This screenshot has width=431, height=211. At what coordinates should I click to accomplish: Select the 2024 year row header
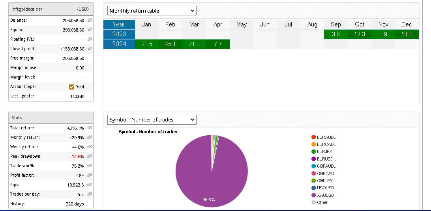(119, 44)
